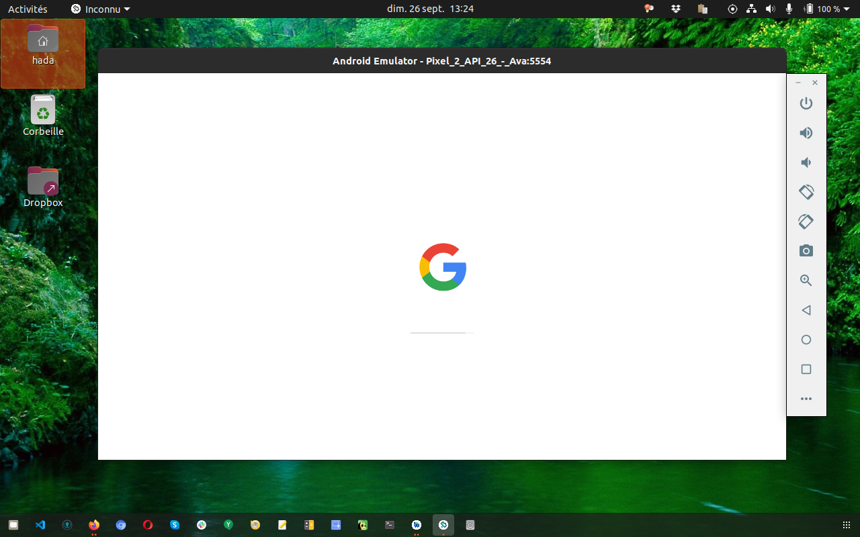Activate the emulator zoom magnifier
Viewport: 860px width, 537px height.
(806, 281)
